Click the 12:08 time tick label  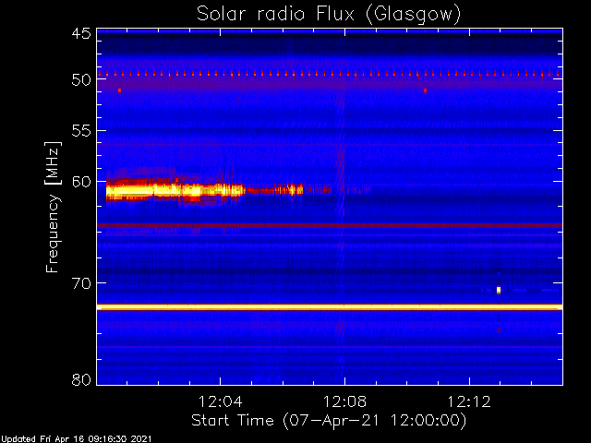pyautogui.click(x=344, y=402)
